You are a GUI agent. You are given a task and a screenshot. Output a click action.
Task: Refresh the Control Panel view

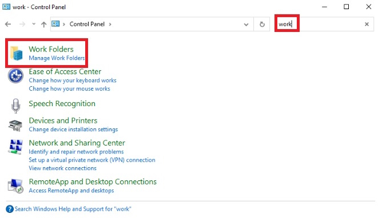click(x=262, y=24)
